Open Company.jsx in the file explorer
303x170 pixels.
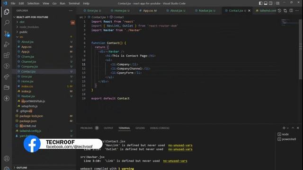click(x=29, y=67)
